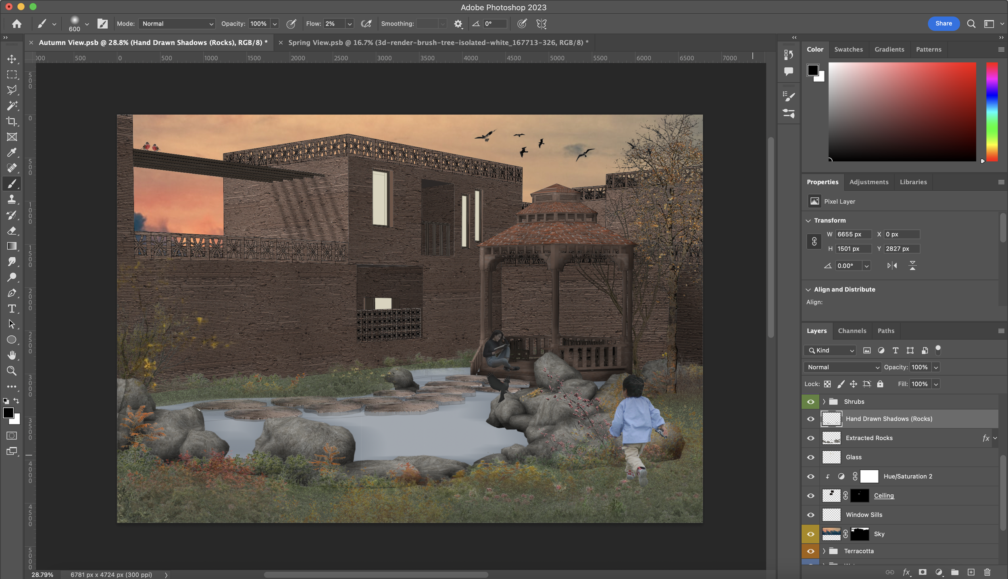
Task: Select the Pen tool
Action: tap(12, 293)
